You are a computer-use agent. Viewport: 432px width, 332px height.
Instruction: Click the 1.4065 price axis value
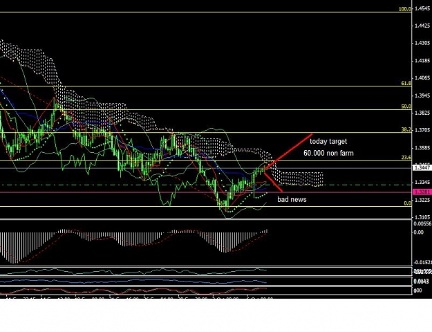(x=422, y=78)
